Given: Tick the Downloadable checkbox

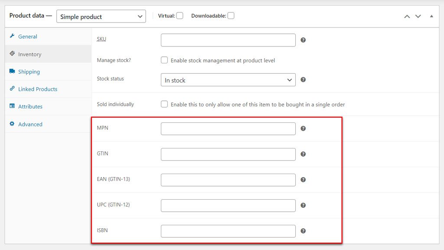Looking at the screenshot, I should tap(231, 16).
